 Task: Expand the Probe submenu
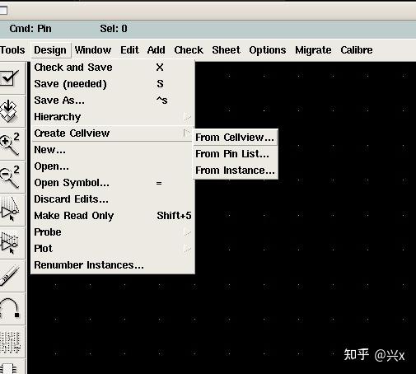point(113,232)
